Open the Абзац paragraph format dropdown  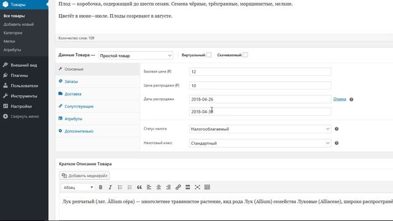[x=78, y=187]
